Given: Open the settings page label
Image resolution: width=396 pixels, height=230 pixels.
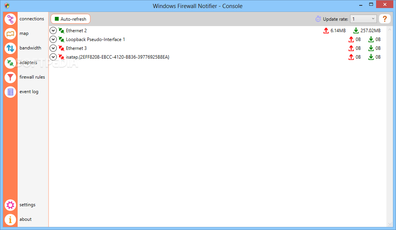Looking at the screenshot, I should [x=28, y=205].
